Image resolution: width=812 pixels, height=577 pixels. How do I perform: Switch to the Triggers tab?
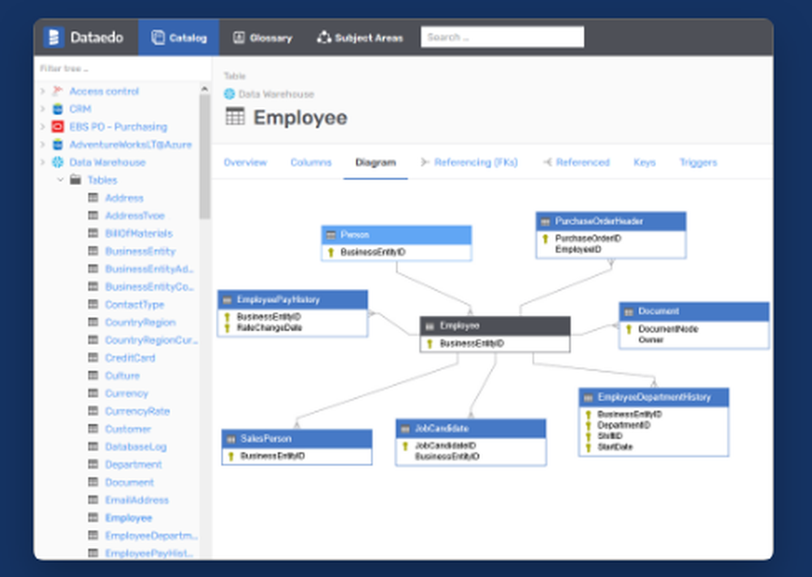[698, 162]
